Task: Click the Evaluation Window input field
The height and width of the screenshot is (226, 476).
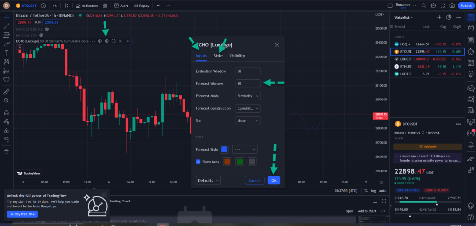Action: tap(248, 71)
